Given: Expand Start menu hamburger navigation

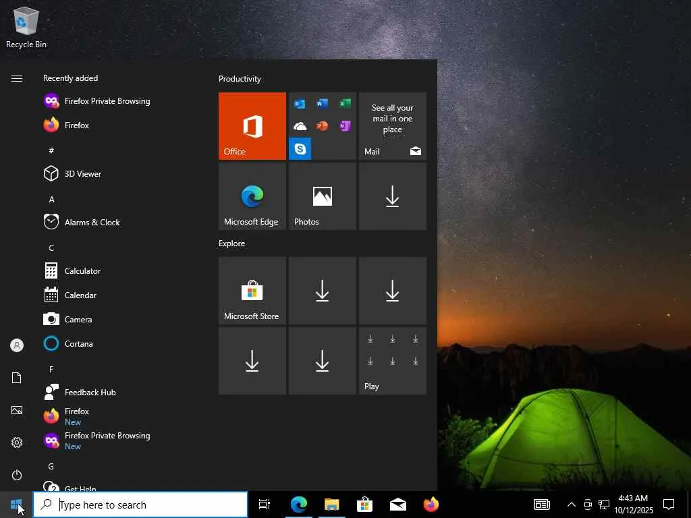Looking at the screenshot, I should (x=17, y=78).
